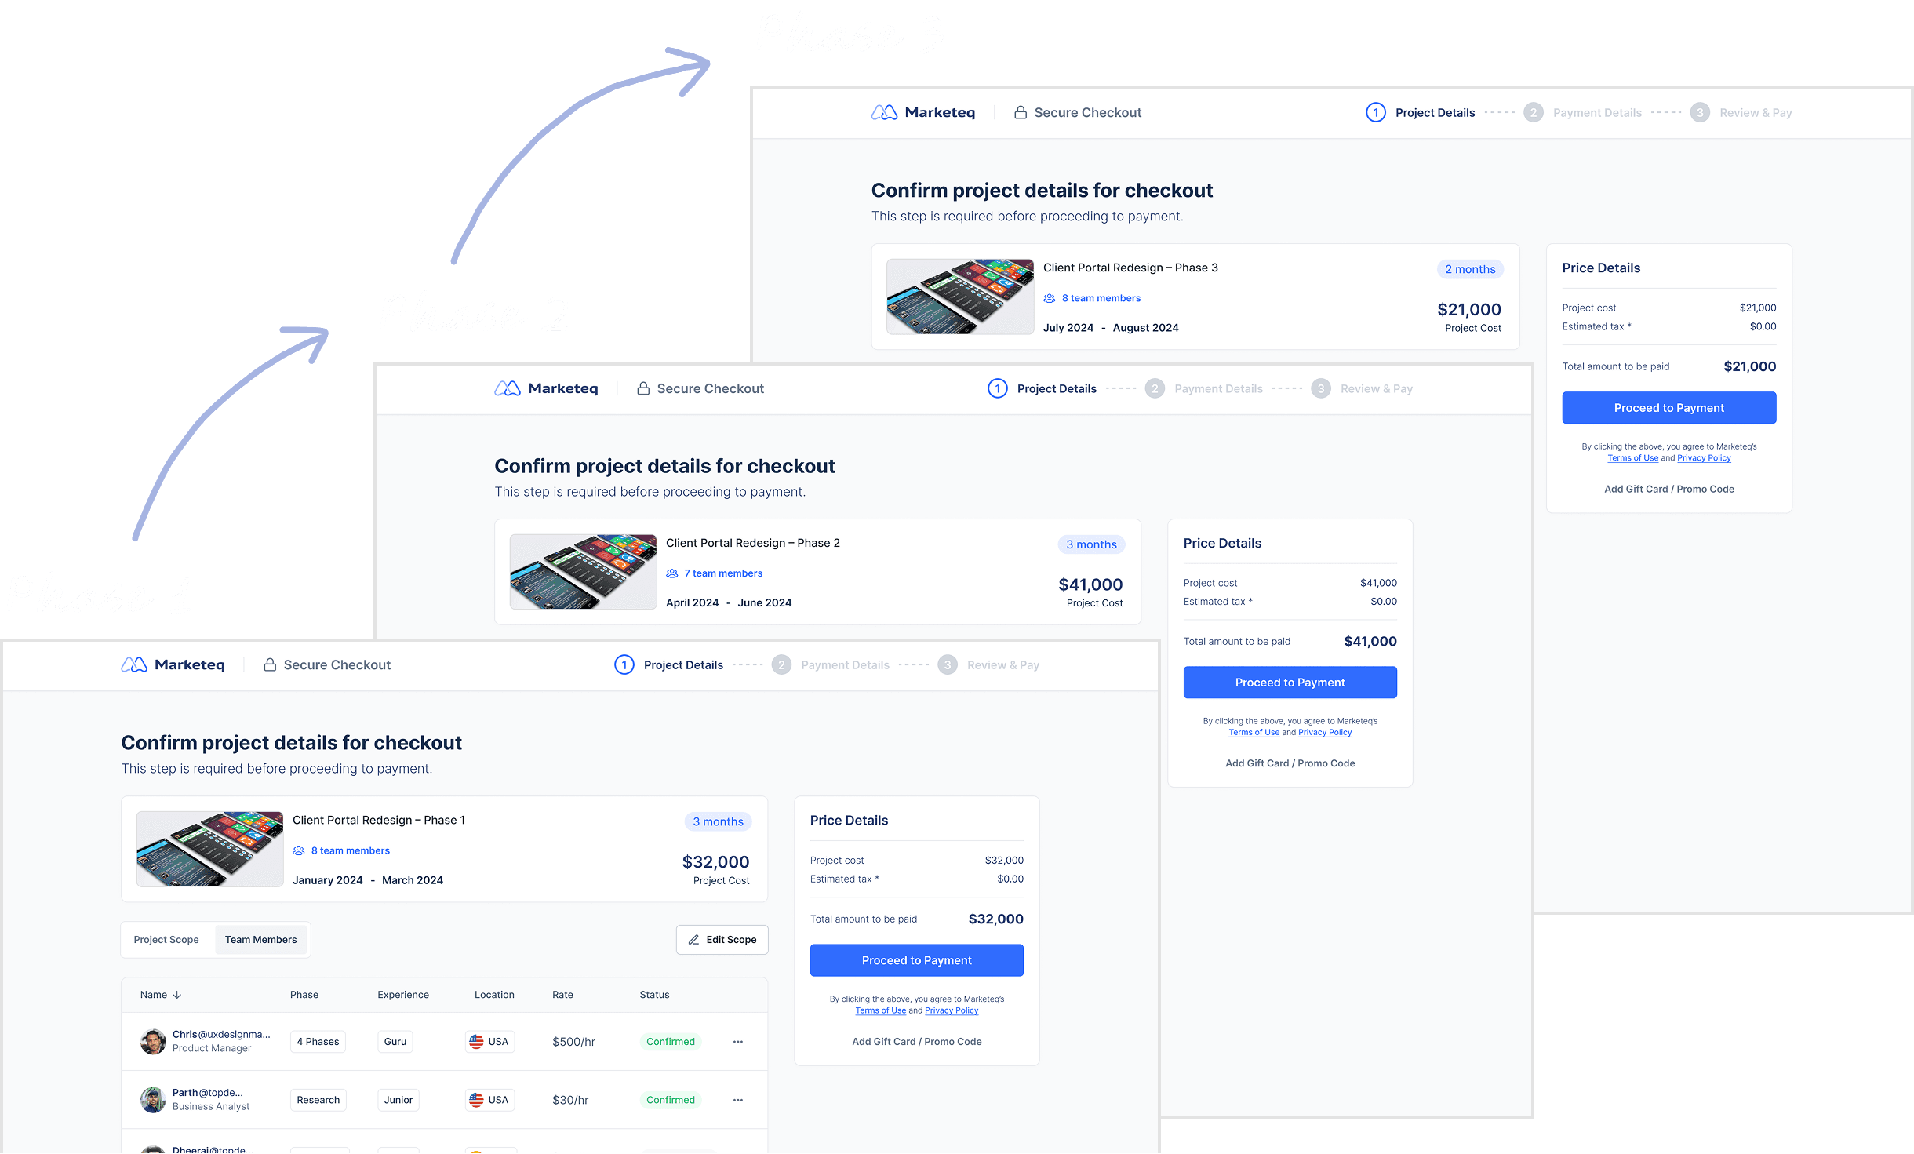
Task: Click Edit Scope button with pencil icon
Action: click(722, 941)
